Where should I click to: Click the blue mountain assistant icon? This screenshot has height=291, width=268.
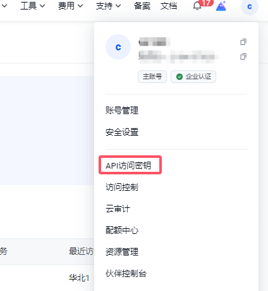click(x=221, y=6)
